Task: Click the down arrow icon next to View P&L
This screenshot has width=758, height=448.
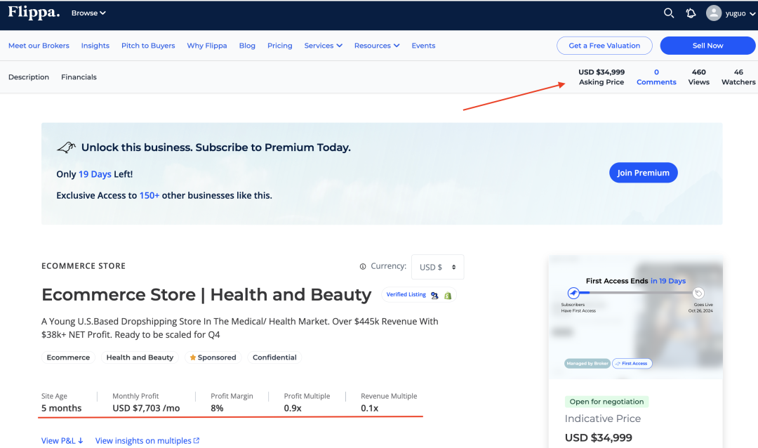Action: [81, 441]
